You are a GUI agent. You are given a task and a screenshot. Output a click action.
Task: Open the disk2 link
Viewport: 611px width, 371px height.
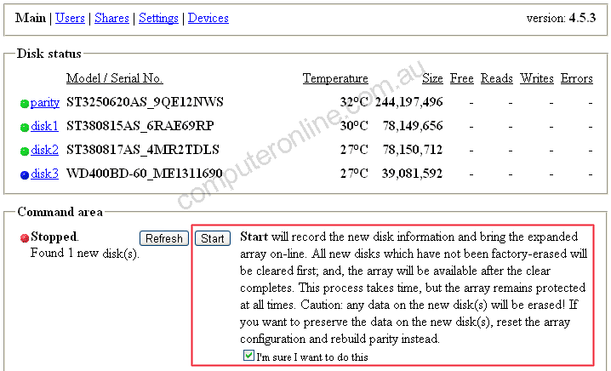45,151
